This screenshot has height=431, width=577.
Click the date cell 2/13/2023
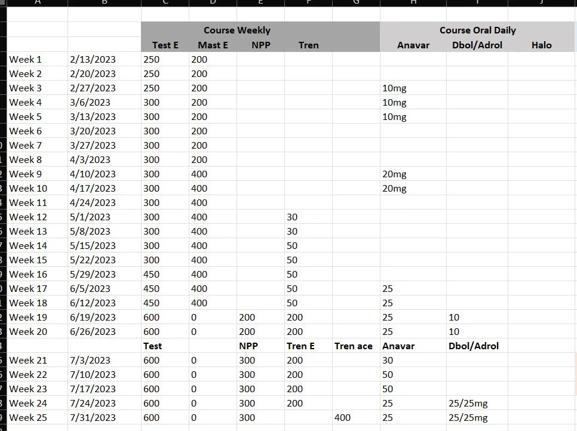(x=93, y=60)
